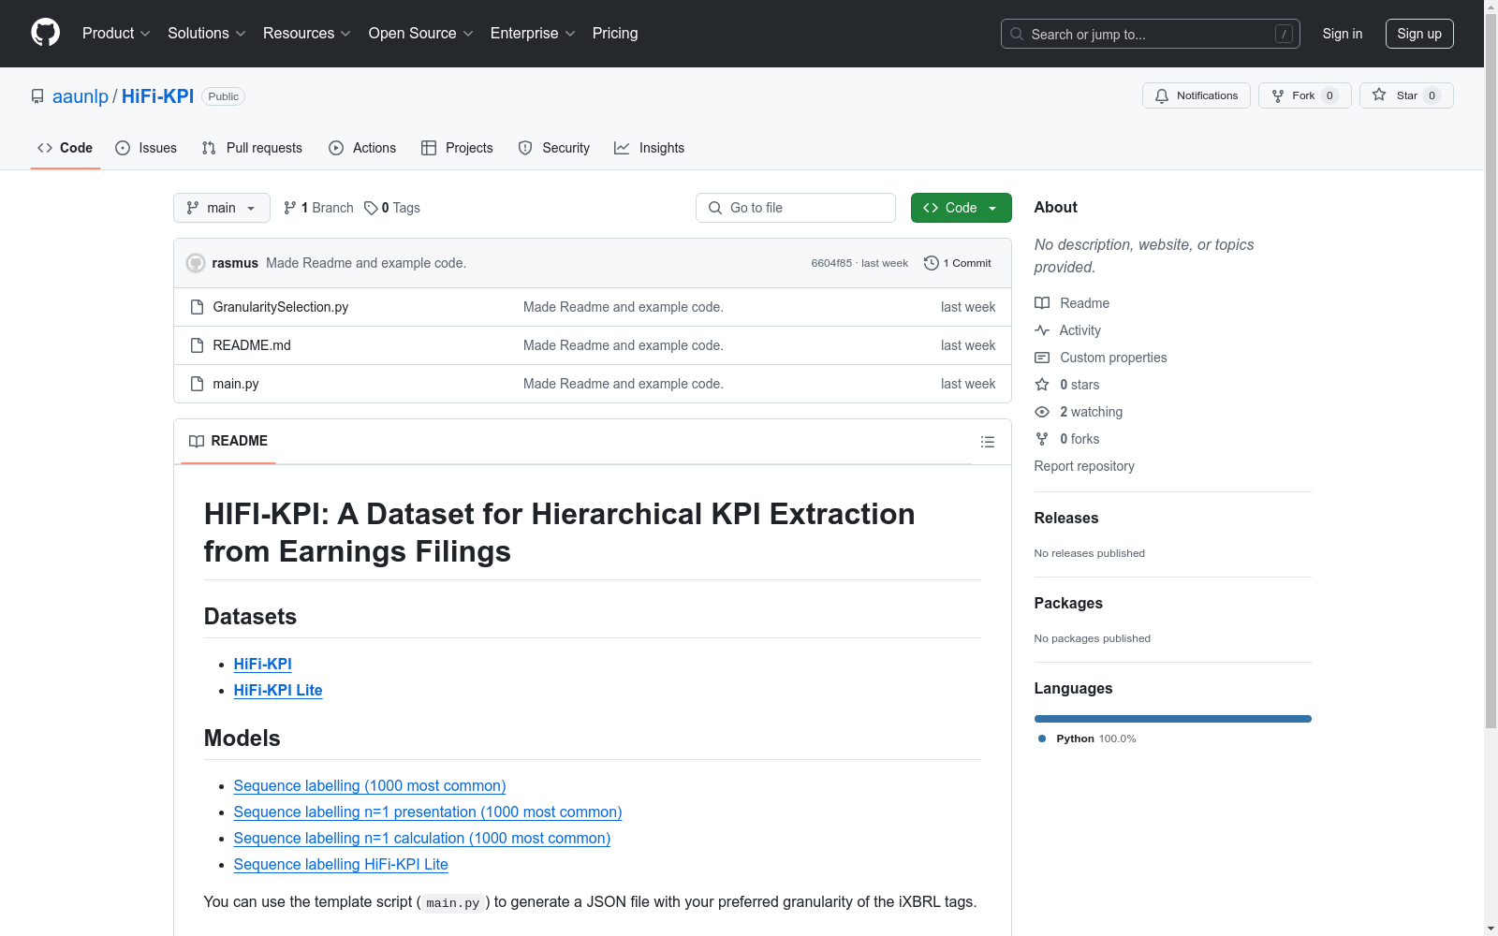The height and width of the screenshot is (936, 1498).
Task: Open the Releases section heading
Action: pos(1066,518)
